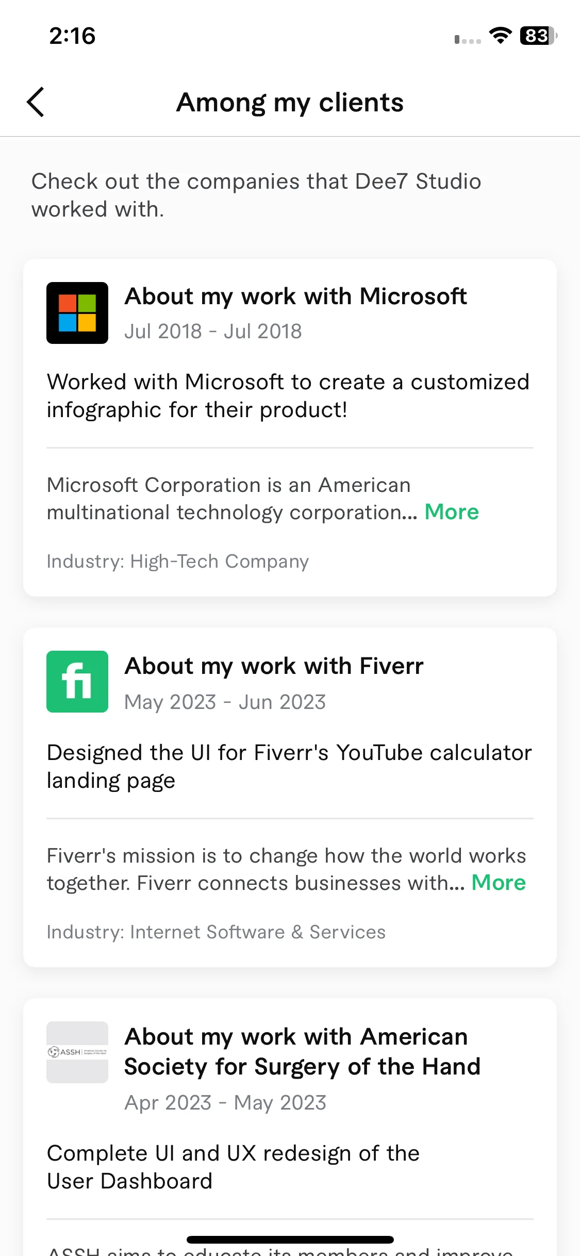Viewport: 580px width, 1256px height.
Task: Open American Society for Surgery of the Hand heading
Action: tap(302, 1052)
